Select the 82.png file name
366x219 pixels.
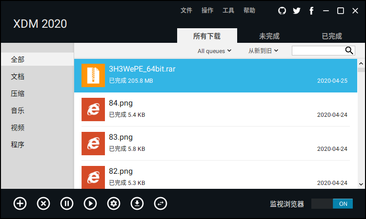[x=121, y=171]
